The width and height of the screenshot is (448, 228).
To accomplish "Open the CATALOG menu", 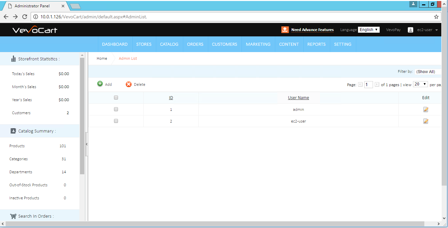I will 169,44.
